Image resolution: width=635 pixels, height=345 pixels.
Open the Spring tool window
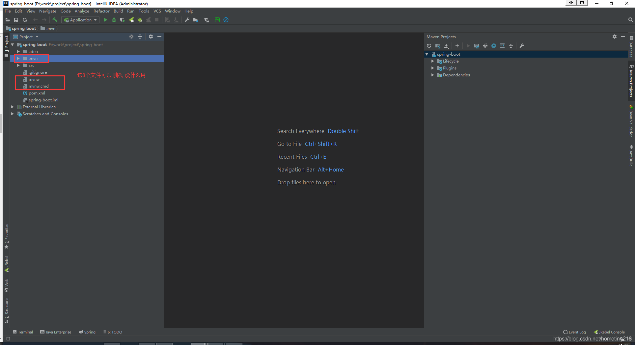[87, 332]
